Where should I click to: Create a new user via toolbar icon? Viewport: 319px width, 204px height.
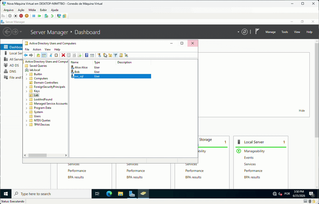tap(99, 55)
